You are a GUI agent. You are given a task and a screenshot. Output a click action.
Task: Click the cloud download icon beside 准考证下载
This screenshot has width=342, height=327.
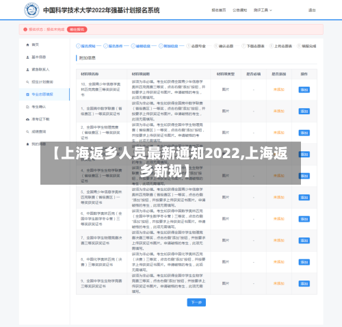(27, 119)
